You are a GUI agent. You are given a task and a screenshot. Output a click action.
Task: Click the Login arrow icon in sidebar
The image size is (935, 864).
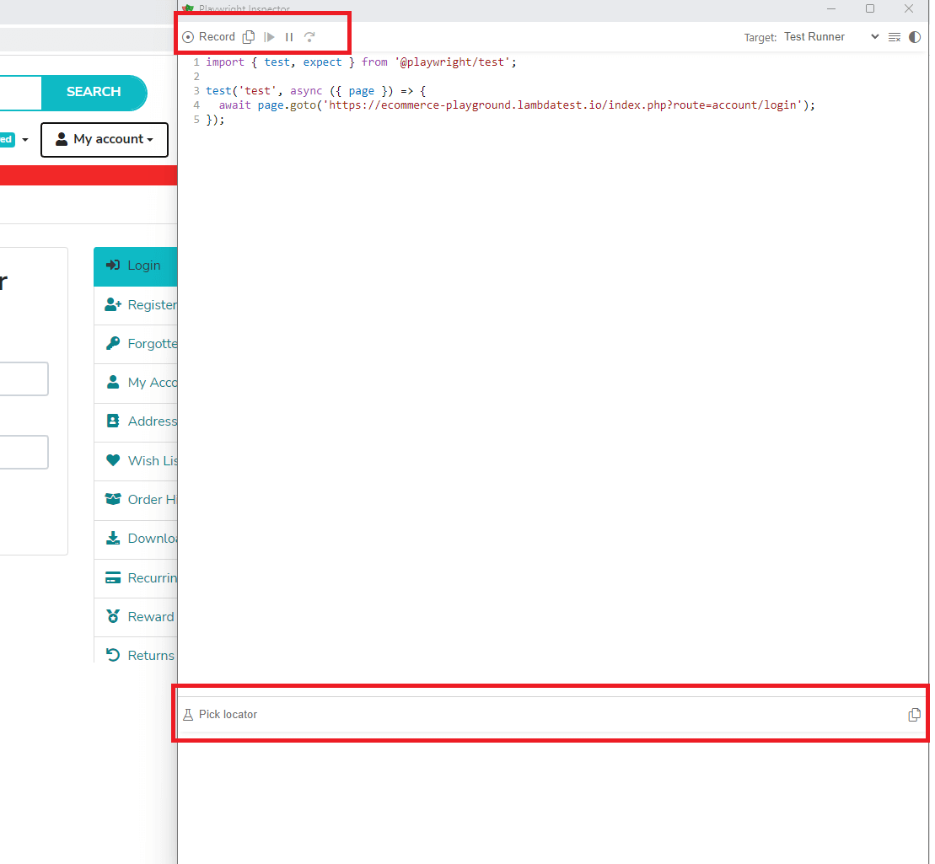(113, 266)
